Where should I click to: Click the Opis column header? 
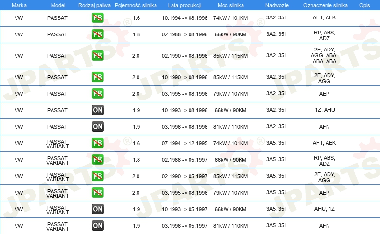pyautogui.click(x=364, y=5)
